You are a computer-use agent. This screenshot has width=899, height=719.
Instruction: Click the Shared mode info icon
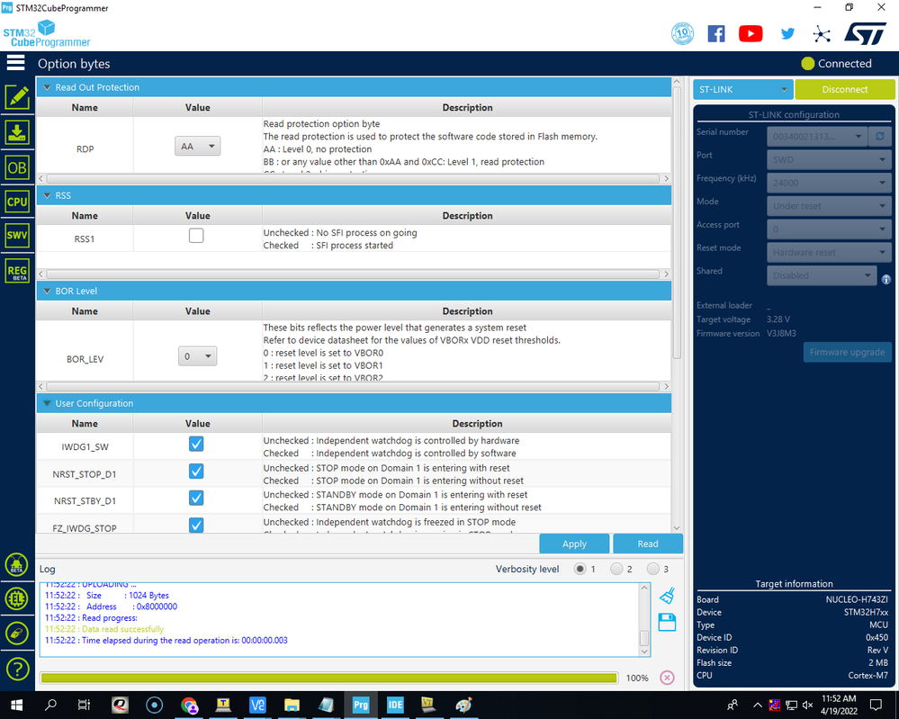[x=886, y=279]
